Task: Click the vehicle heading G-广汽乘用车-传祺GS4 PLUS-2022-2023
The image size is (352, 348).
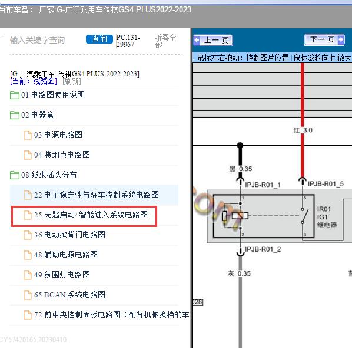Action: pos(75,73)
